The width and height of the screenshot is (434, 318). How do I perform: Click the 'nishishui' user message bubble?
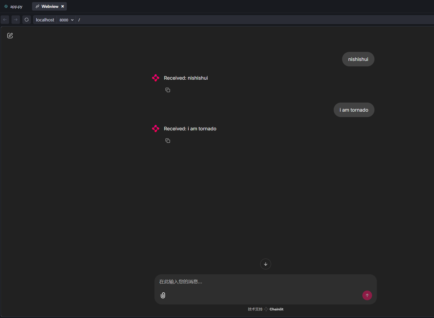(x=358, y=59)
